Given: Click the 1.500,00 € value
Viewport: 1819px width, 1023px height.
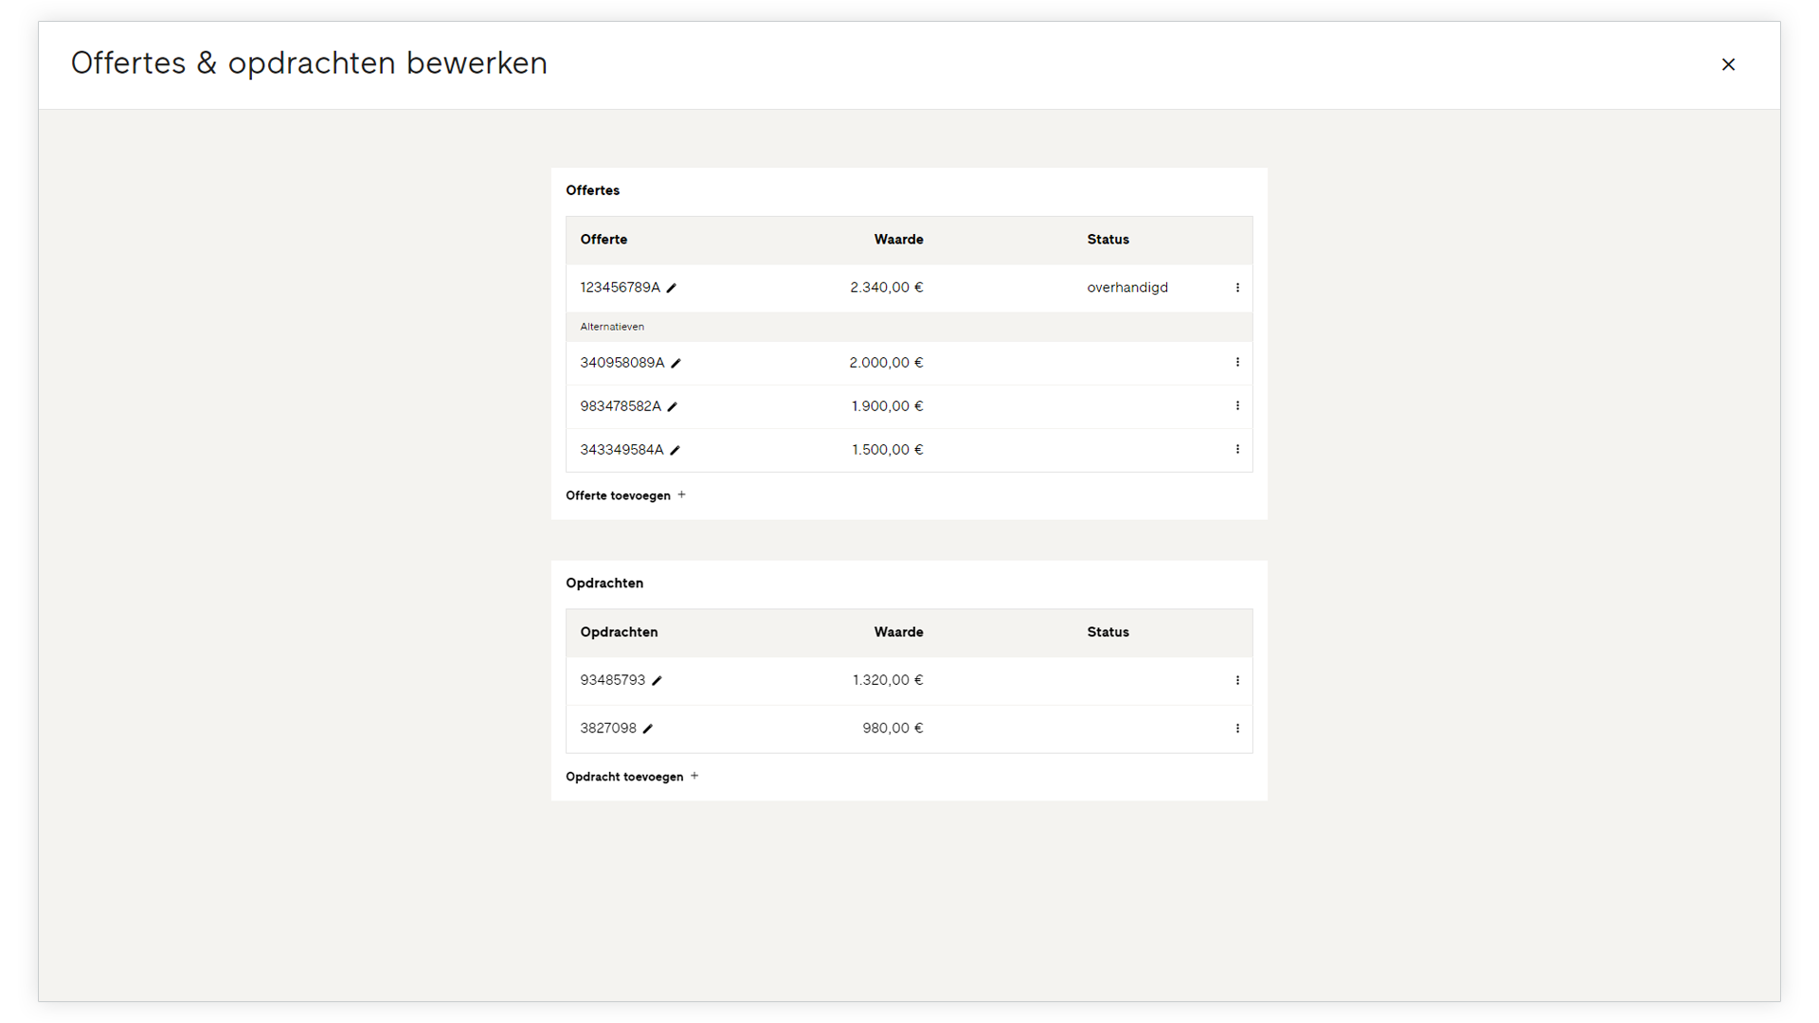Looking at the screenshot, I should click(x=887, y=450).
